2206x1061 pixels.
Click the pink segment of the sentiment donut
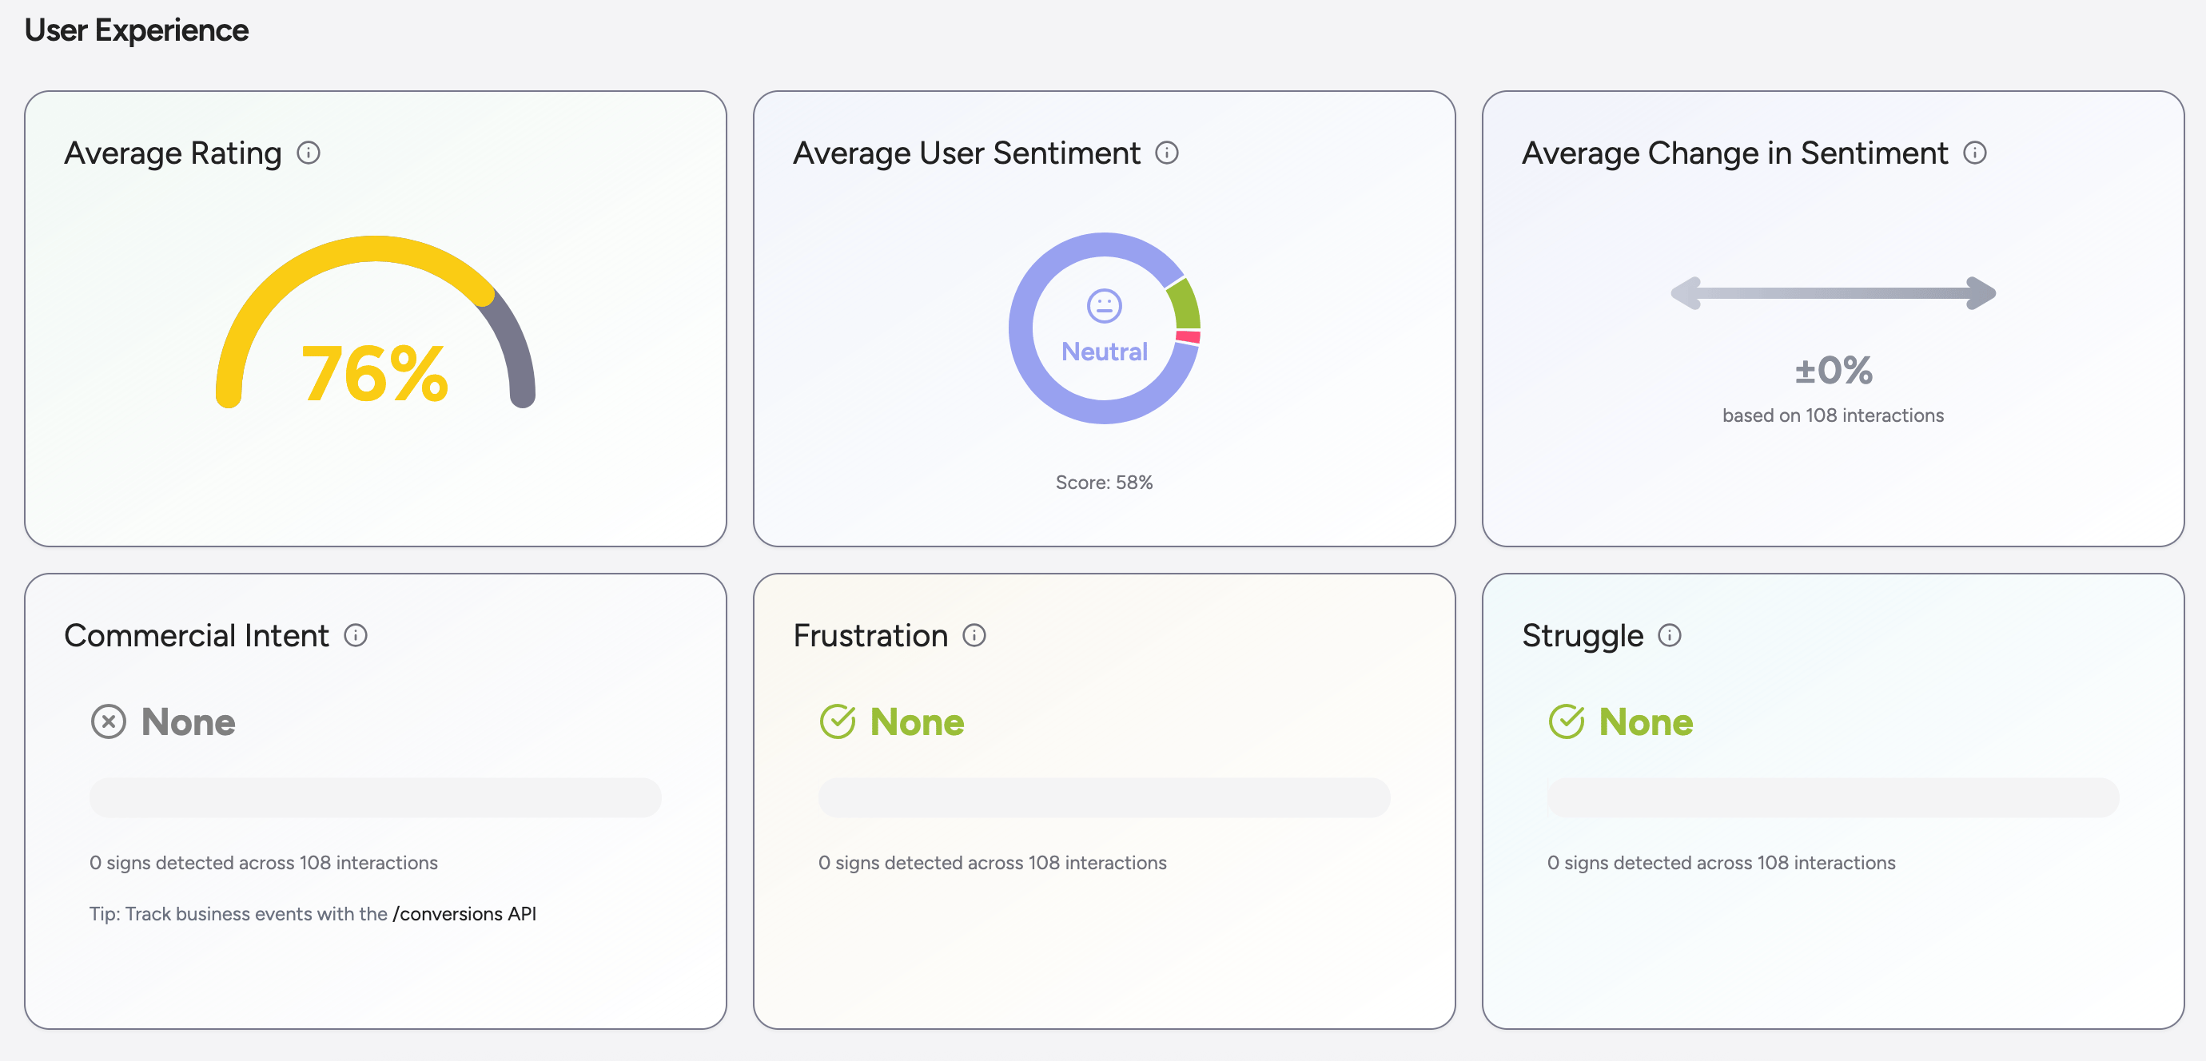pyautogui.click(x=1188, y=337)
